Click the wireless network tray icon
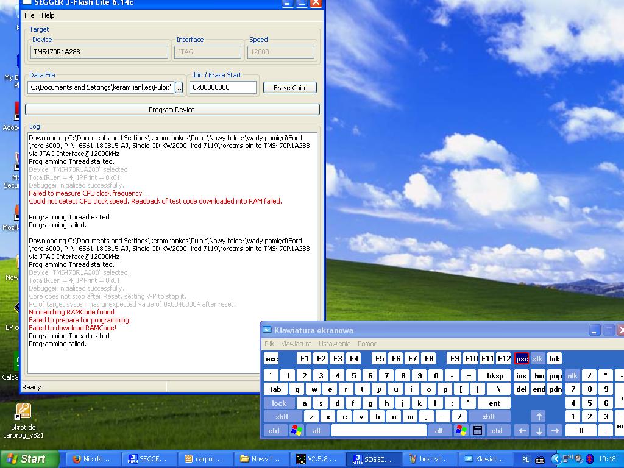The width and height of the screenshot is (624, 468). click(x=567, y=459)
